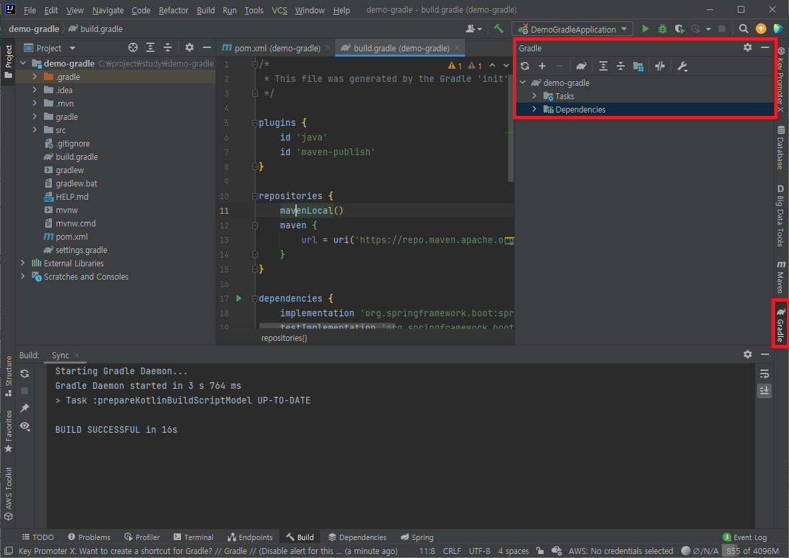
Task: Build project hammer icon
Action: (x=499, y=29)
